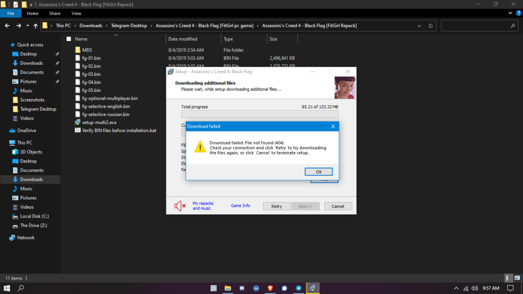Open pinned Pictures under Quick access

[28, 81]
